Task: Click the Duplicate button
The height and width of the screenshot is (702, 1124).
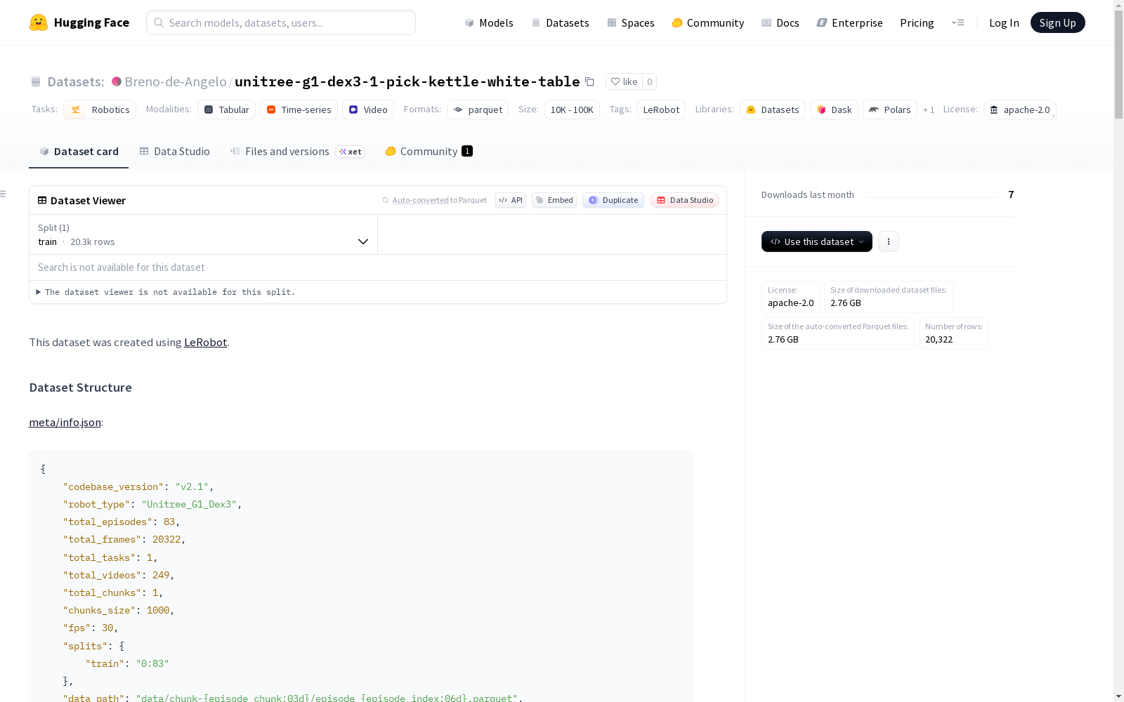Action: (613, 200)
